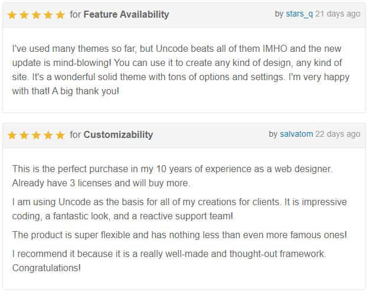Click second star in Feature Availability rating
The width and height of the screenshot is (370, 293).
point(24,15)
